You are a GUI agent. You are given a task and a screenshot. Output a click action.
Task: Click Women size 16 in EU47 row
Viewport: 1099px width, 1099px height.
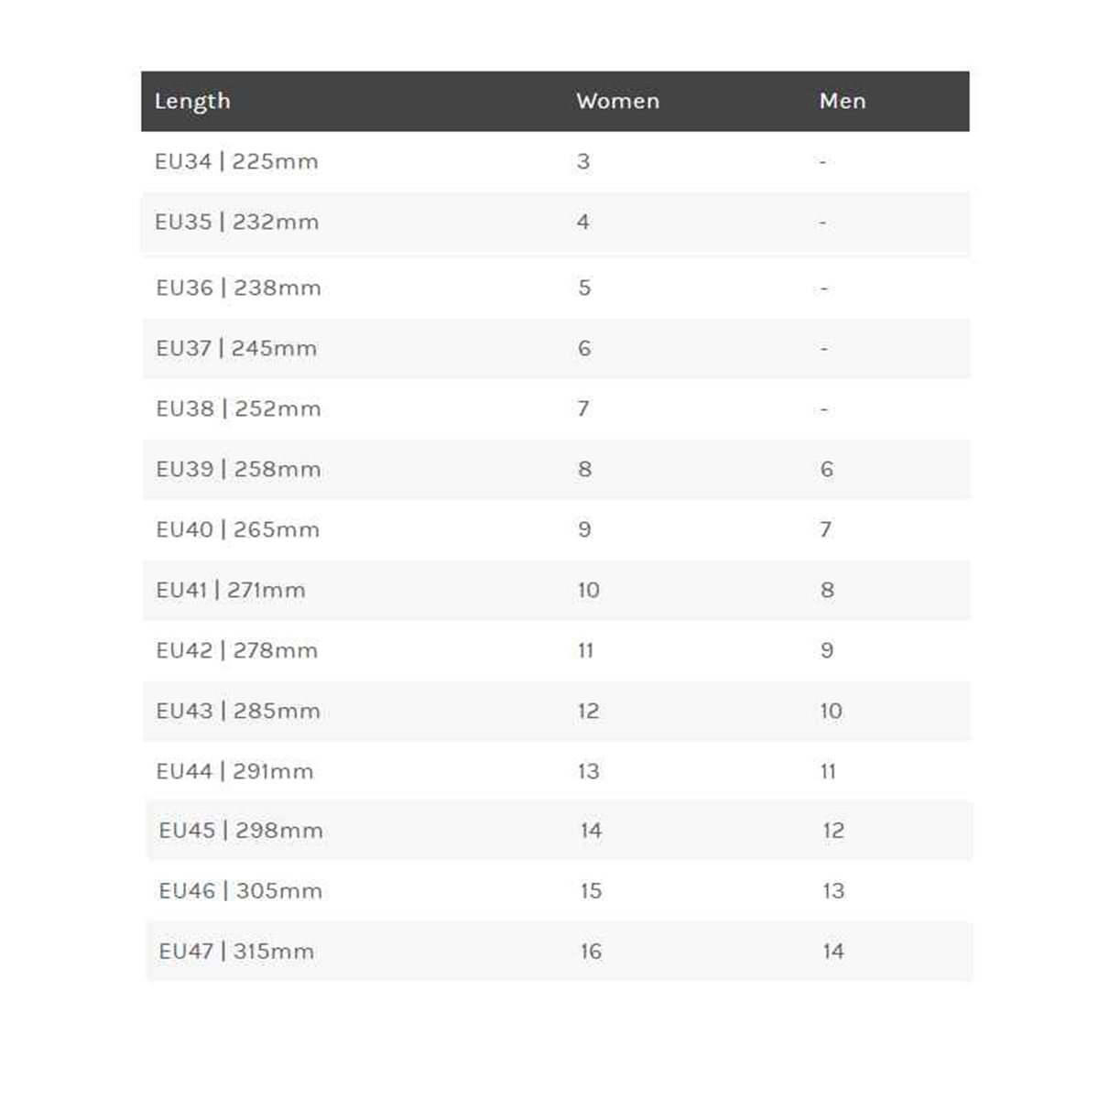coord(591,952)
